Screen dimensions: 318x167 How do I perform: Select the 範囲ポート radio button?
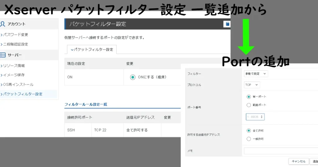249,105
